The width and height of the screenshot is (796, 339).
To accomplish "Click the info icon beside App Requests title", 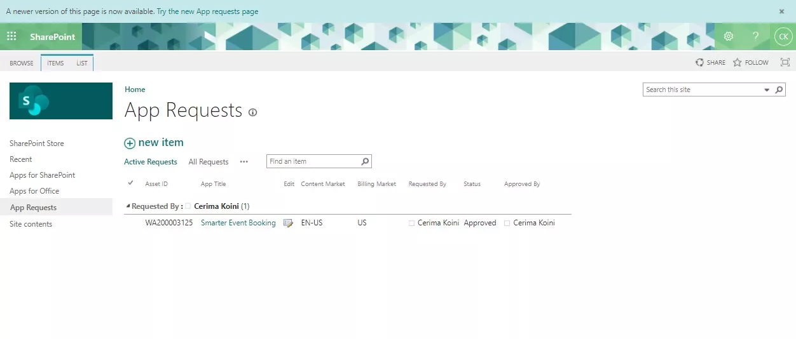I will click(253, 113).
